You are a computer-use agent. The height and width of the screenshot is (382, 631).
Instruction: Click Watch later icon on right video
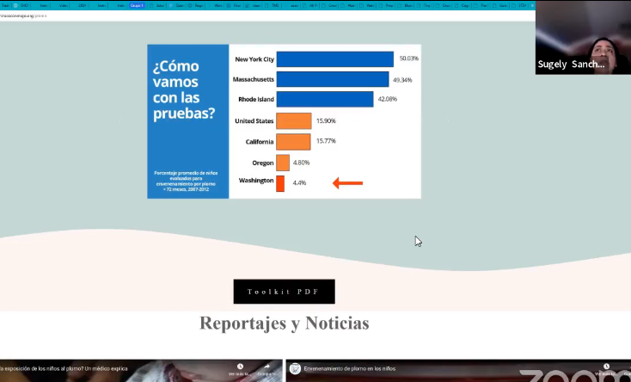(x=607, y=368)
